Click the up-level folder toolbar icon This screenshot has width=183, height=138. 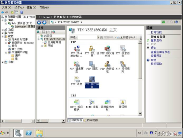(12, 12)
